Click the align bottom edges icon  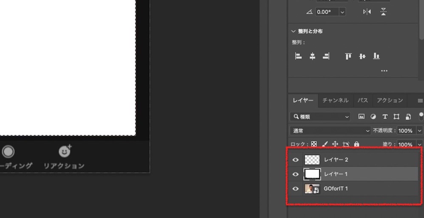pyautogui.click(x=376, y=56)
